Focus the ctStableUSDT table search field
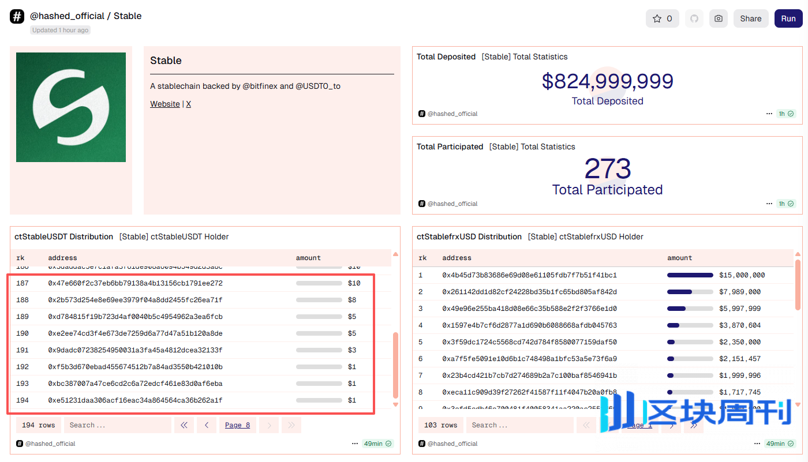Image resolution: width=808 pixels, height=462 pixels. click(x=117, y=425)
